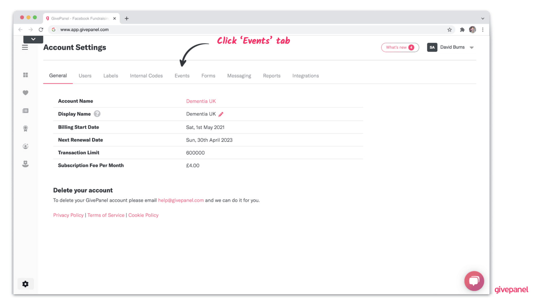Close the GivePanel browser tab
Image resolution: width=540 pixels, height=303 pixels.
click(114, 18)
